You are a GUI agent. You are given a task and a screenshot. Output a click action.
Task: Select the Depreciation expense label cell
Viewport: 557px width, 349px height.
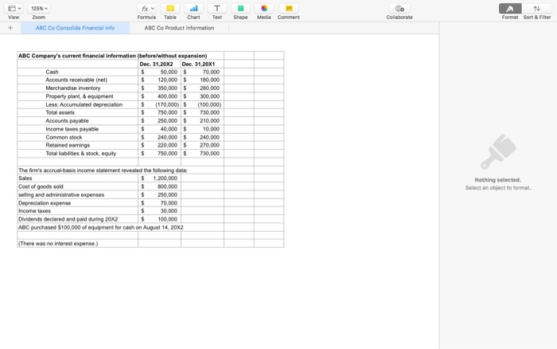click(78, 202)
